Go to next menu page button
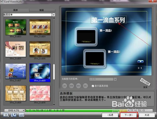 tap(78, 86)
